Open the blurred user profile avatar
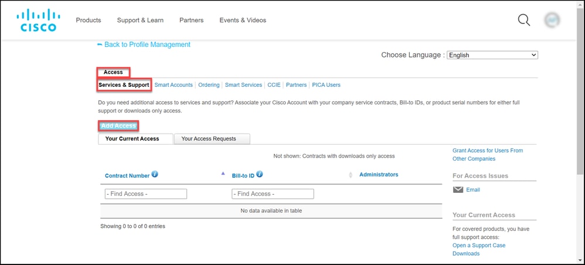 [x=553, y=20]
